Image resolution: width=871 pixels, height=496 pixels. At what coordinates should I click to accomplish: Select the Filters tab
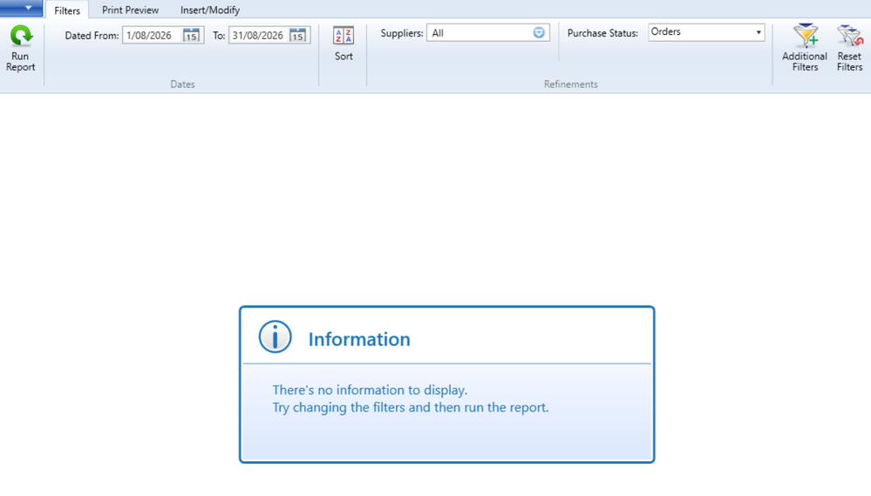pyautogui.click(x=67, y=10)
